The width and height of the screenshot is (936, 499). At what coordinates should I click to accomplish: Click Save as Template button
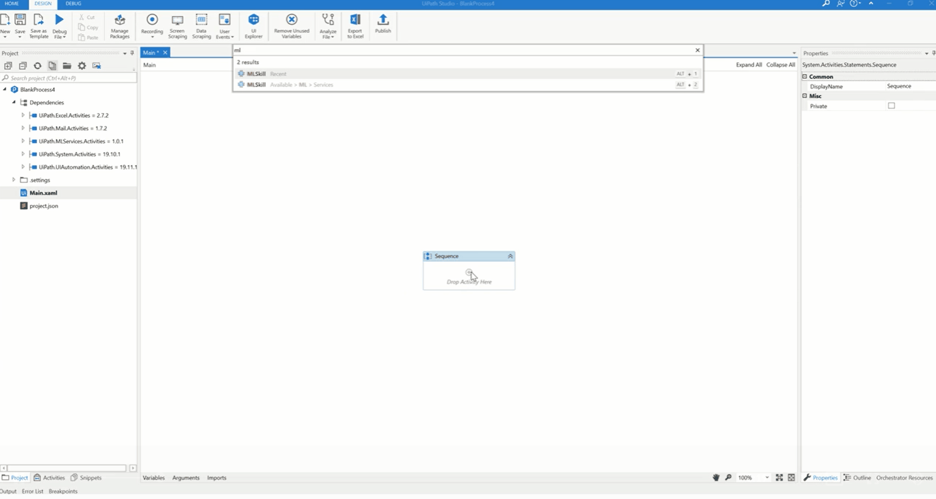click(38, 25)
